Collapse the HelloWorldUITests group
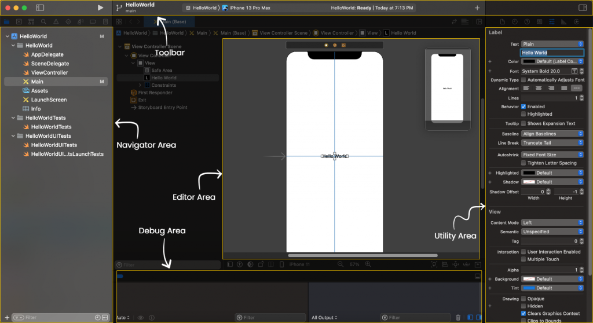Viewport: 593px width, 323px height. tap(13, 136)
